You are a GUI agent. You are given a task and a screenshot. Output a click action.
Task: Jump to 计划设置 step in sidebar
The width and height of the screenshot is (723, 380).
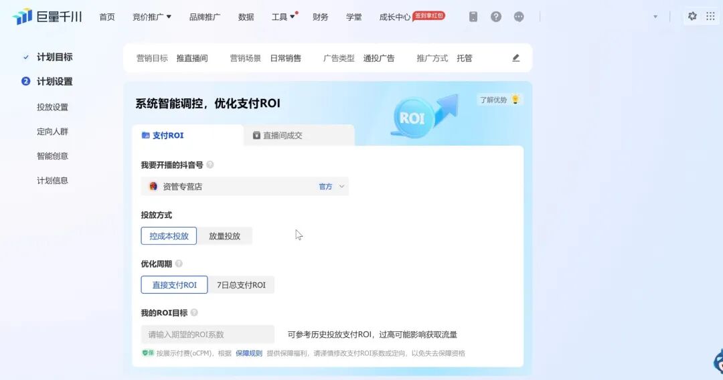54,82
